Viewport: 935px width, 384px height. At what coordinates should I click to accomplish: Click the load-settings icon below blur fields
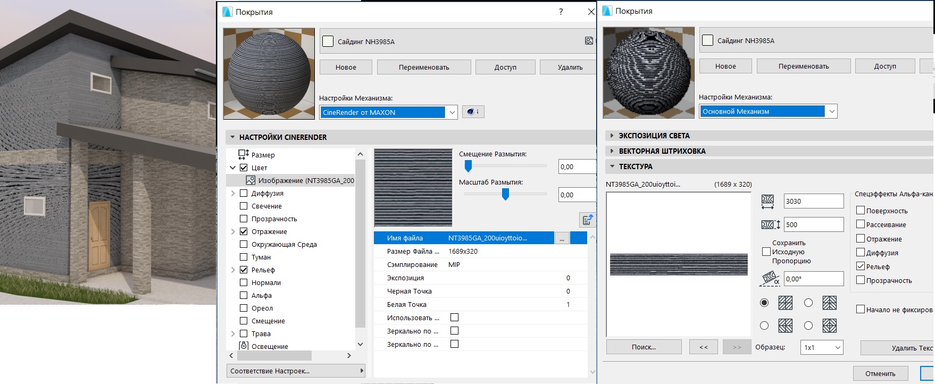pyautogui.click(x=588, y=220)
